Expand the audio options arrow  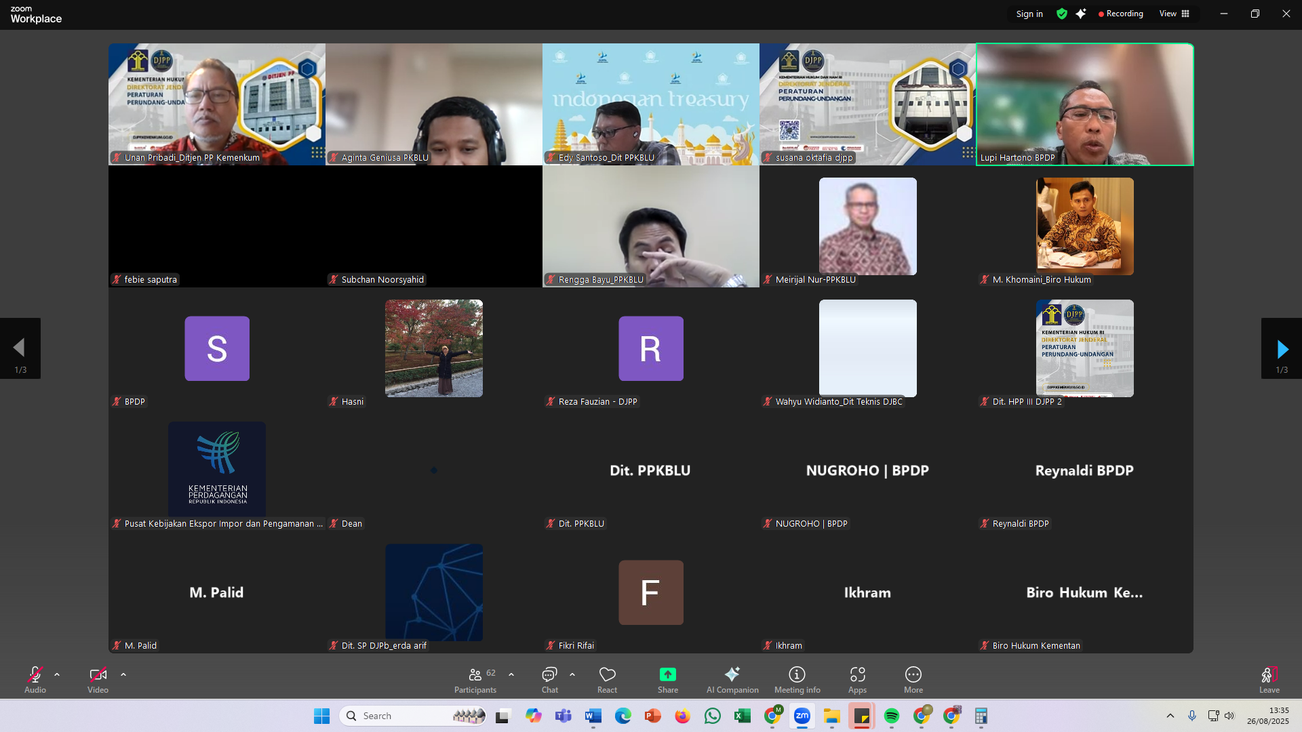(57, 674)
